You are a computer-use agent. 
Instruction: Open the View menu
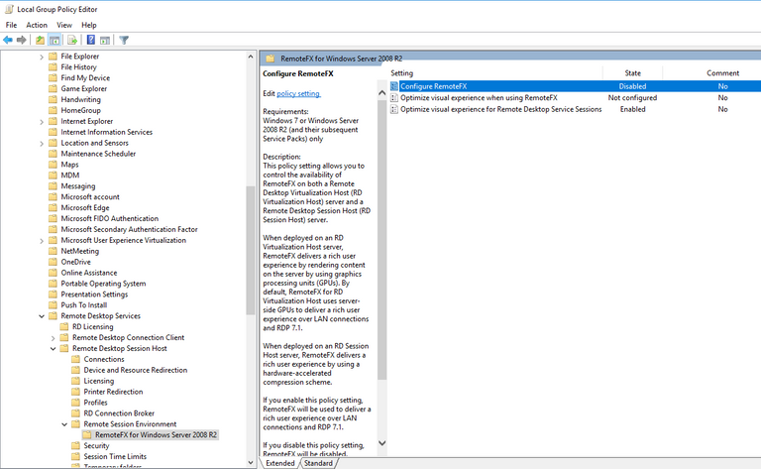coord(64,25)
